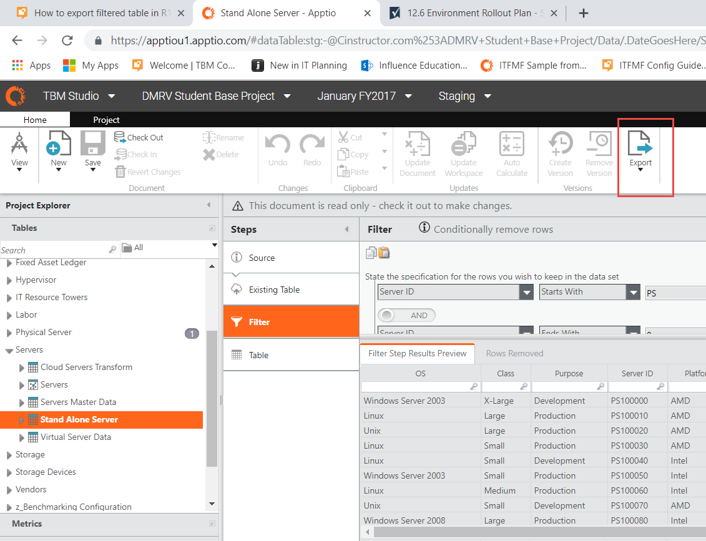This screenshot has height=541, width=706.
Task: Expand the Physical Server tree node
Action: (9, 333)
